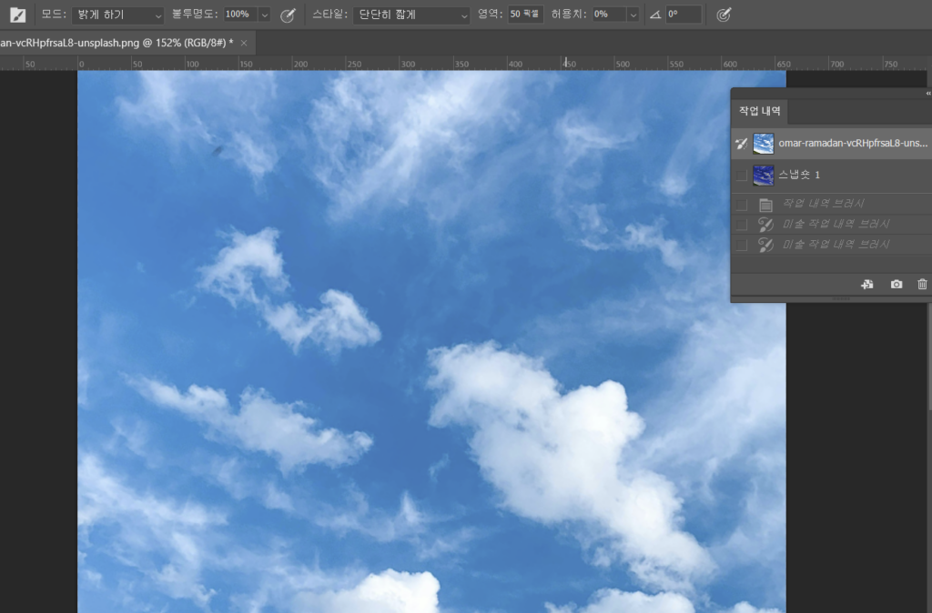Open the Art History Brush tool preset picker
The image size is (932, 613).
(17, 15)
